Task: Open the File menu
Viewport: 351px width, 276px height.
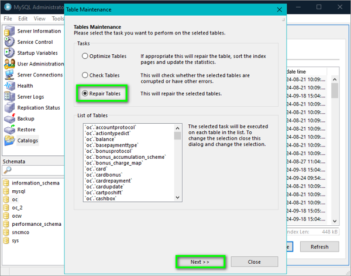Action: pos(8,19)
